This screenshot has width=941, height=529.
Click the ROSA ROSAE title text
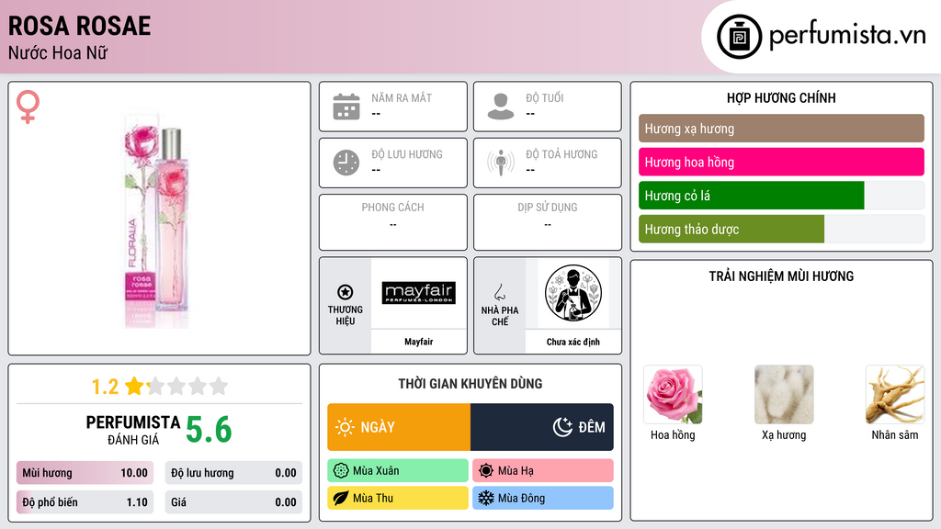click(x=79, y=26)
